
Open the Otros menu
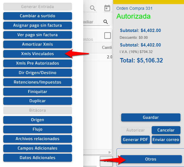151,159
